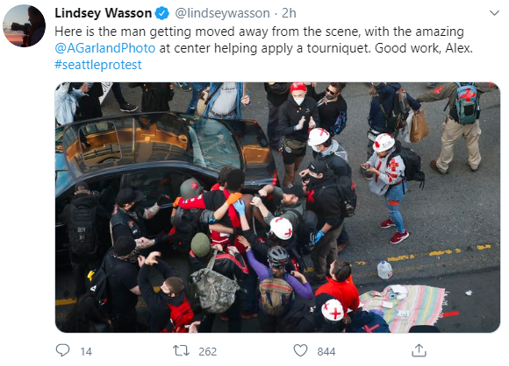Open the @AGarlandPhoto mention link
The height and width of the screenshot is (366, 509).
pos(104,48)
